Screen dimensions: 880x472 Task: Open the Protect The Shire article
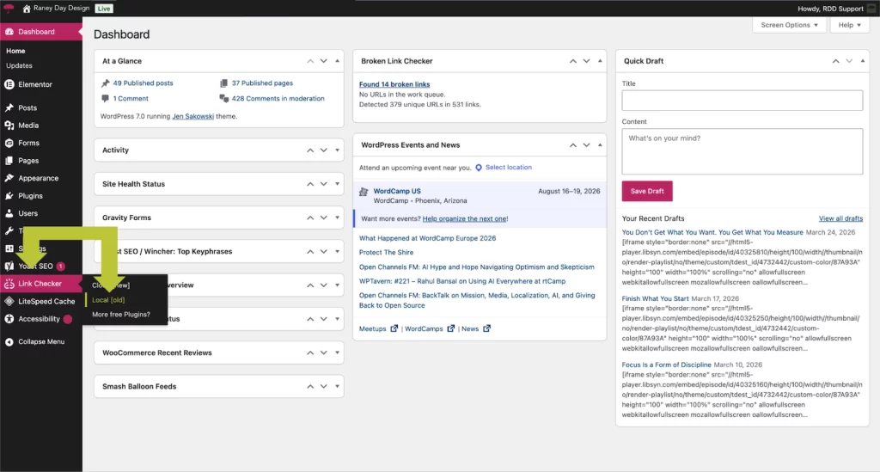(x=386, y=253)
